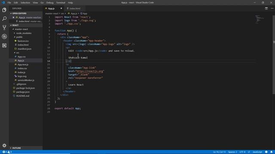This screenshot has width=275, height=154.
Task: Click line 28 export default App
Action: click(68, 108)
